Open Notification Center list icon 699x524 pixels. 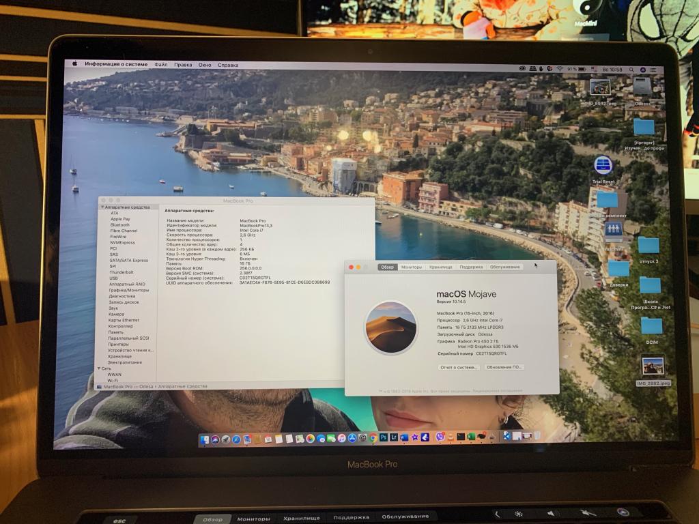point(653,70)
